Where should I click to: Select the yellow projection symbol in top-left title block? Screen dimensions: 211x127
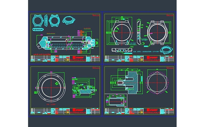67,60
